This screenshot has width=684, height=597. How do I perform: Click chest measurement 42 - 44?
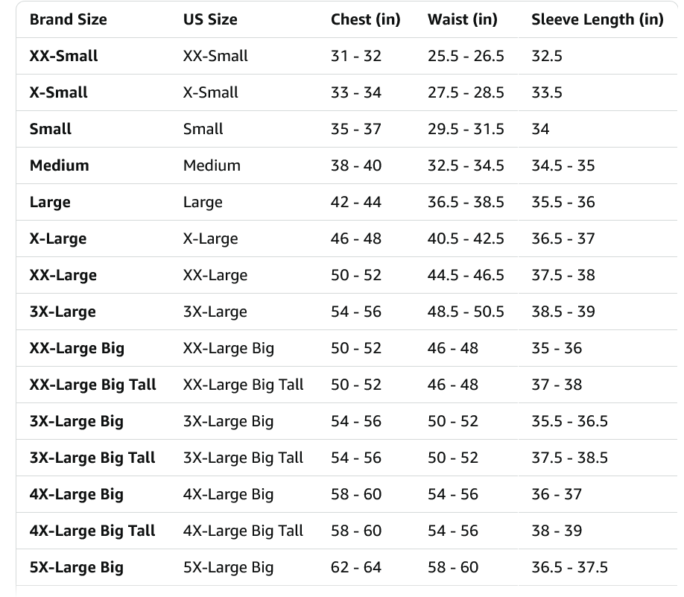click(x=355, y=202)
